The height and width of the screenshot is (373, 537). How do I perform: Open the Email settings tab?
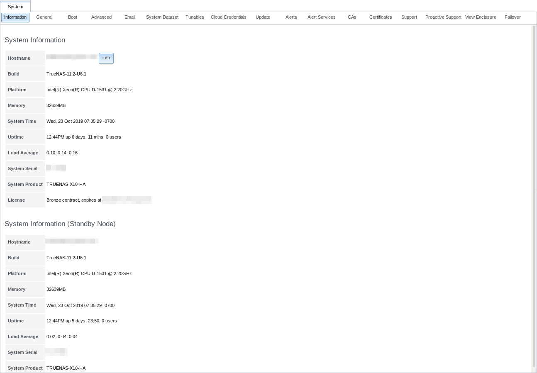coord(130,17)
